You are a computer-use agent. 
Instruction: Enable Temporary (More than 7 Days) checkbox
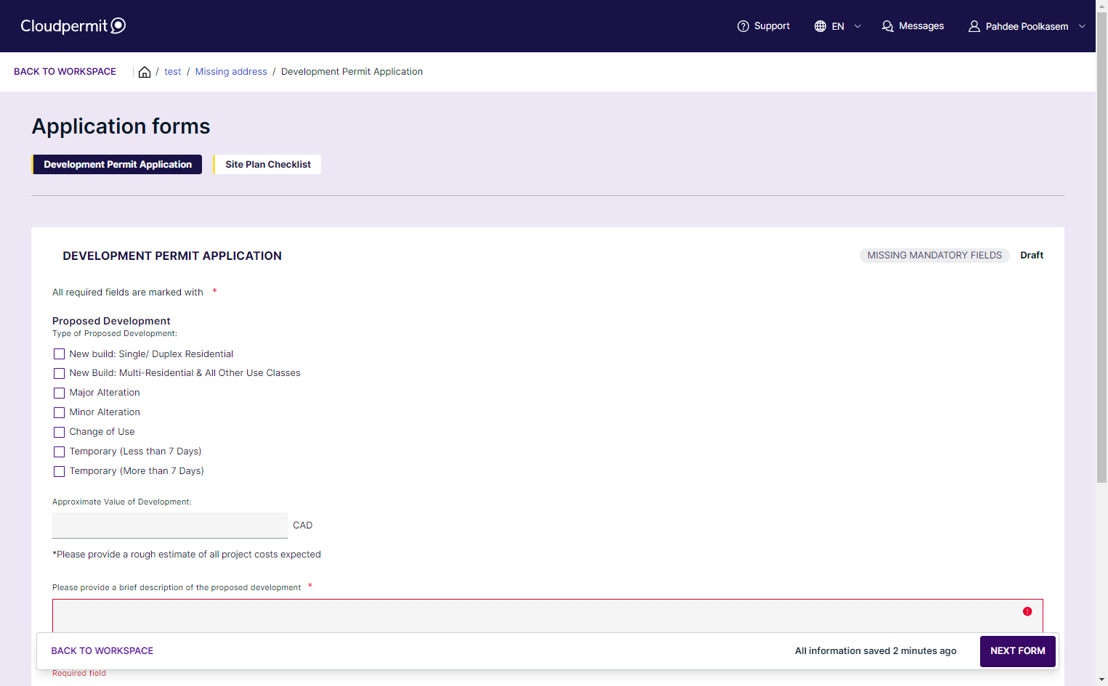[60, 471]
